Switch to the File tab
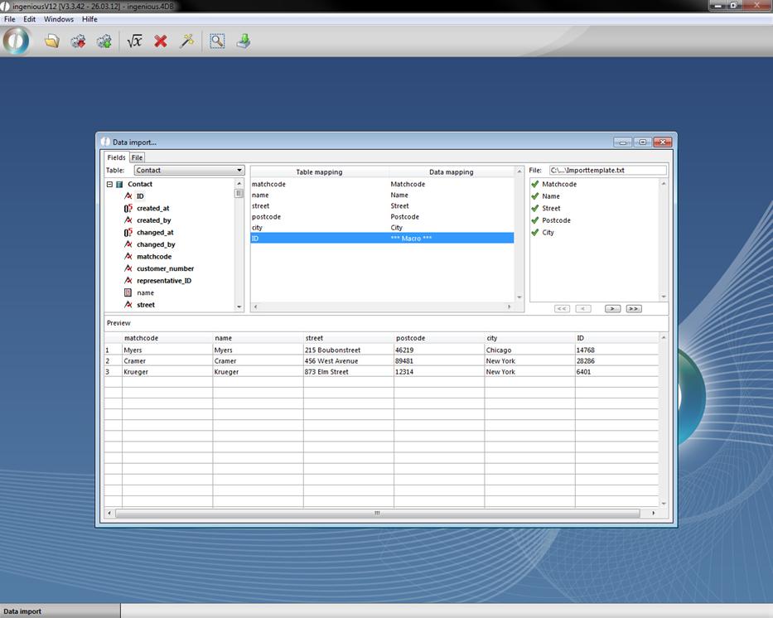The image size is (773, 618). click(x=137, y=157)
